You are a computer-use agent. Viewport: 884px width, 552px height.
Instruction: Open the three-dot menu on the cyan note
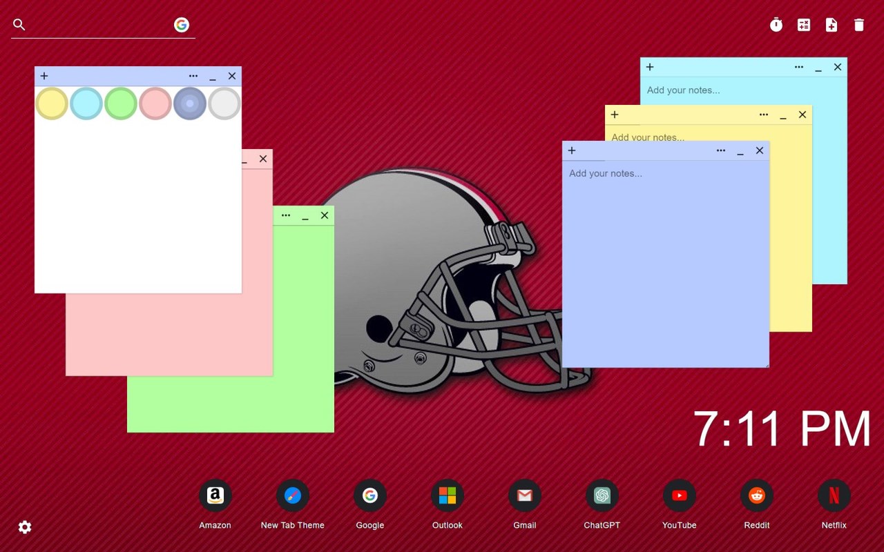799,67
